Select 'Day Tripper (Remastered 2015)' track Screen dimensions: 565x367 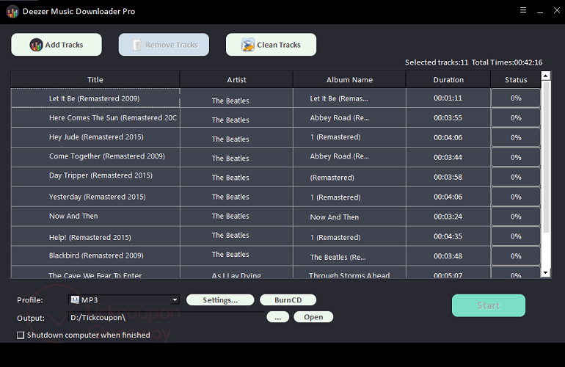[95, 175]
